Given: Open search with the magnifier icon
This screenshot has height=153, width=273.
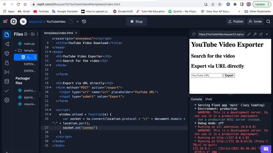Looking at the screenshot, I should [268, 22].
